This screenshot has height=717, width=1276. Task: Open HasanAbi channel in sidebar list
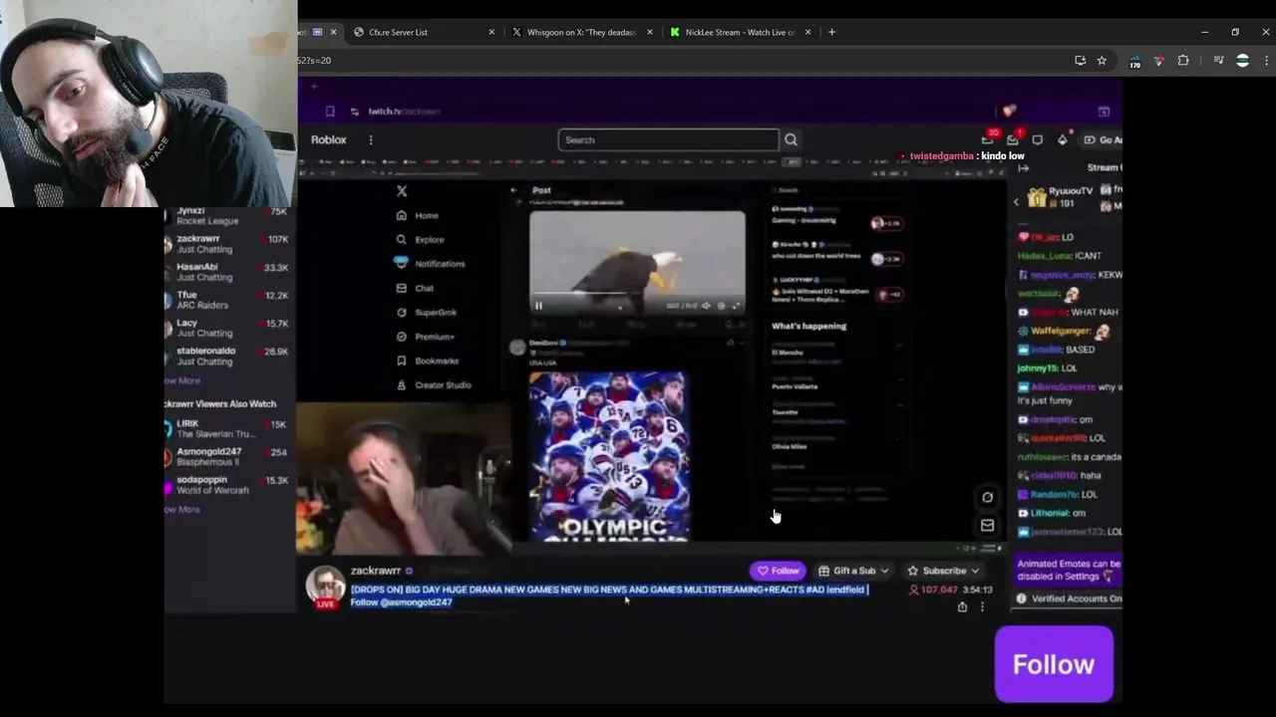click(227, 272)
